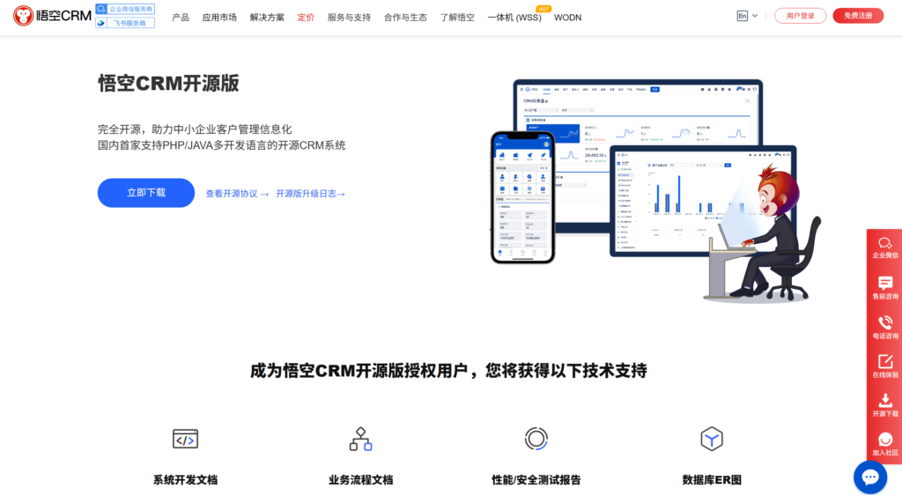Screen dimensions: 902x495
Task: Open the 合作与生态 menu
Action: click(x=405, y=18)
